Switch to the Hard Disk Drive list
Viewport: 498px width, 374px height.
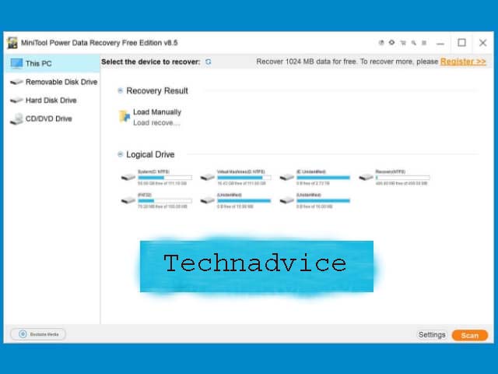pyautogui.click(x=52, y=101)
